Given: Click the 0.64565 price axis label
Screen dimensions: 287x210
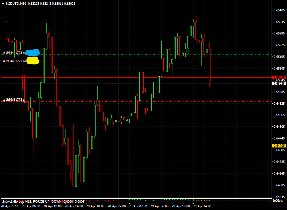Looking at the screenshot, I should (279, 173).
